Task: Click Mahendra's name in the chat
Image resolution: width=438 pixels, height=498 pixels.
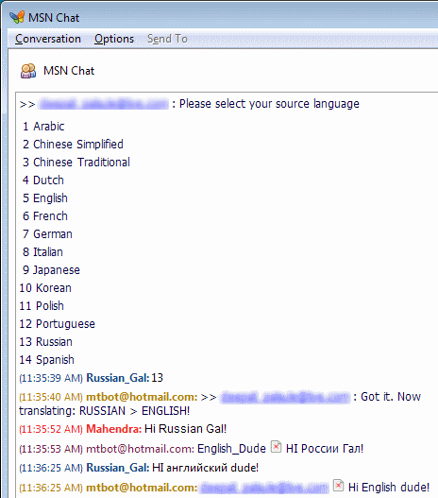Action: click(114, 429)
